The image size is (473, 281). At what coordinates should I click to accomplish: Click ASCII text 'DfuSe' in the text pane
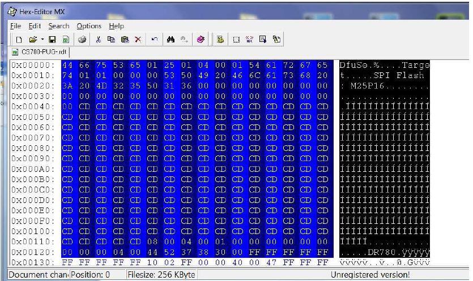353,65
